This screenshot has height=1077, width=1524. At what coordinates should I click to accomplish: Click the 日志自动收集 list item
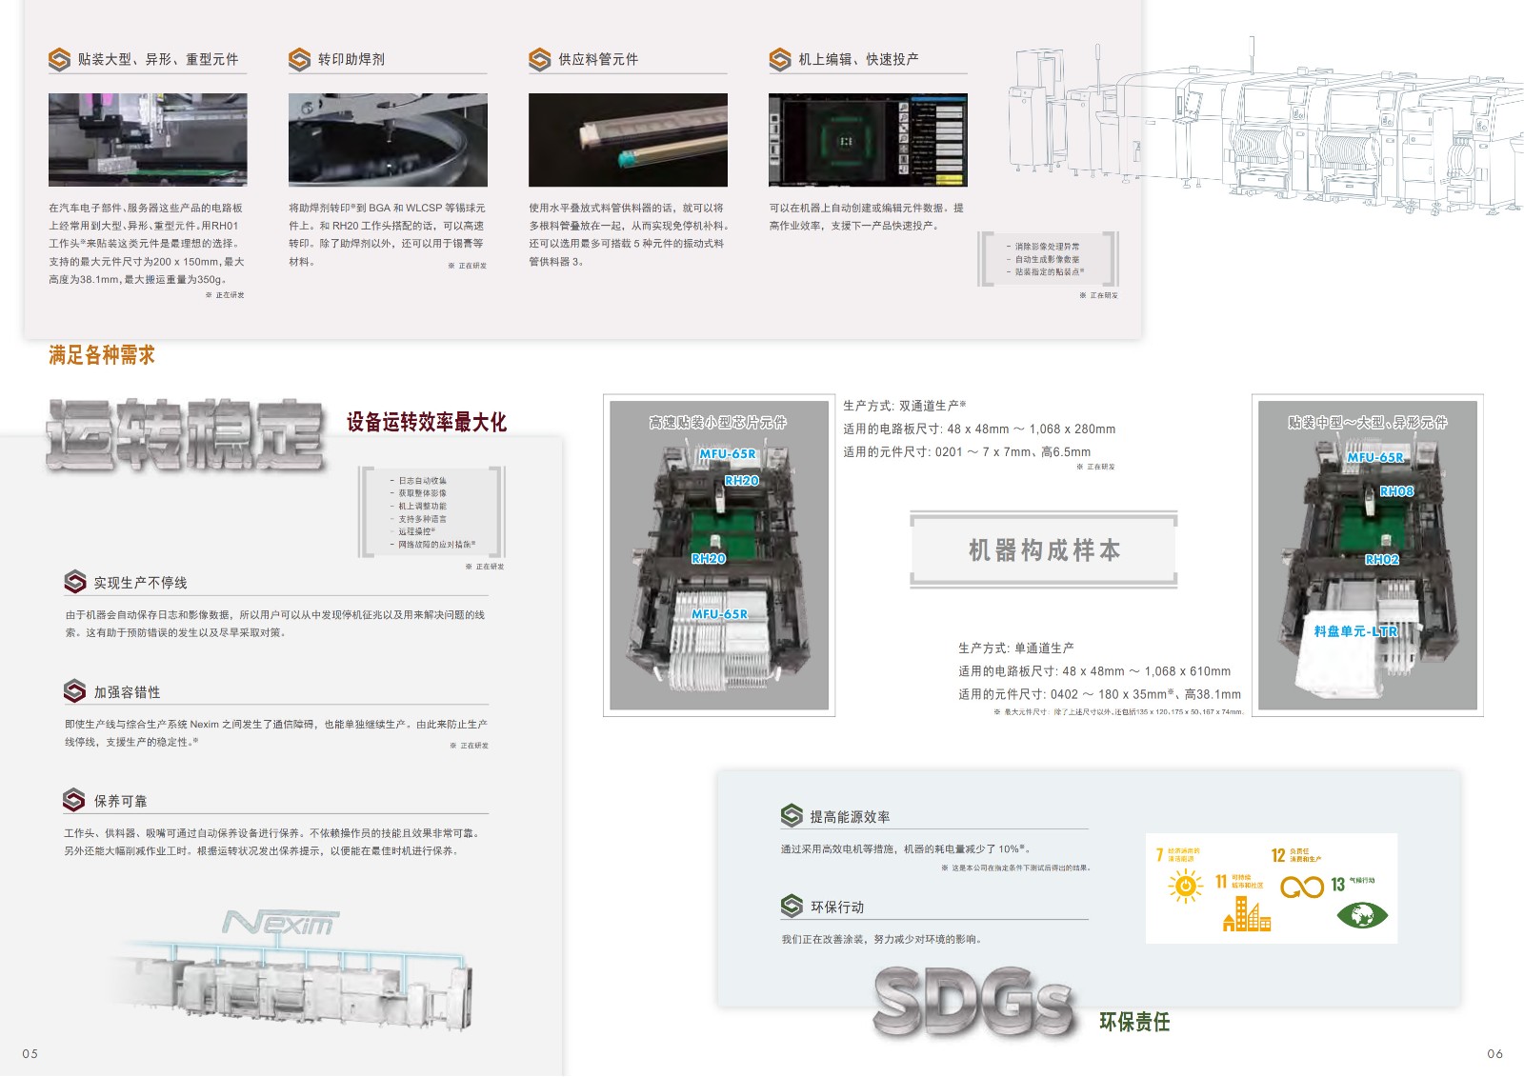pyautogui.click(x=422, y=481)
